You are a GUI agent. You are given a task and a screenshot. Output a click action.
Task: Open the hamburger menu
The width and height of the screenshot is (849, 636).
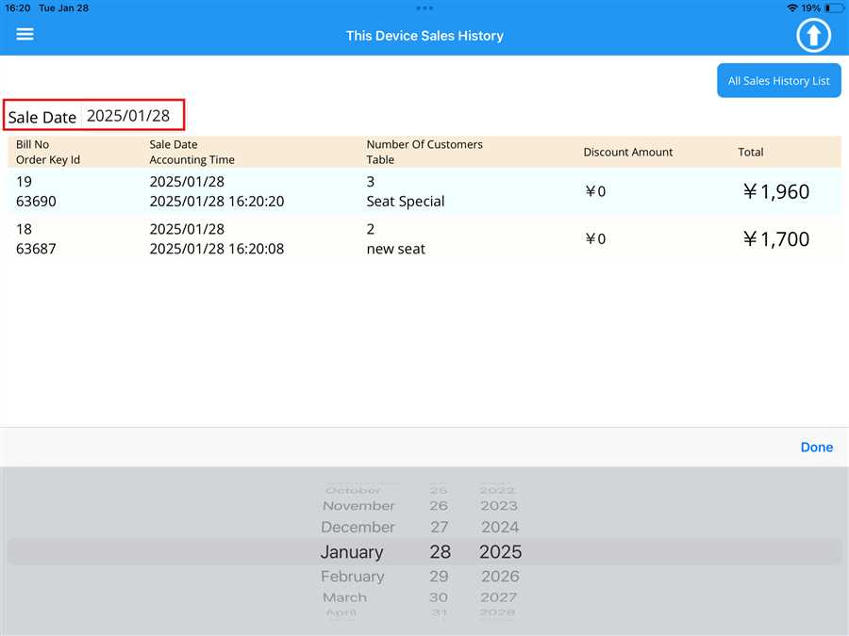pos(25,34)
